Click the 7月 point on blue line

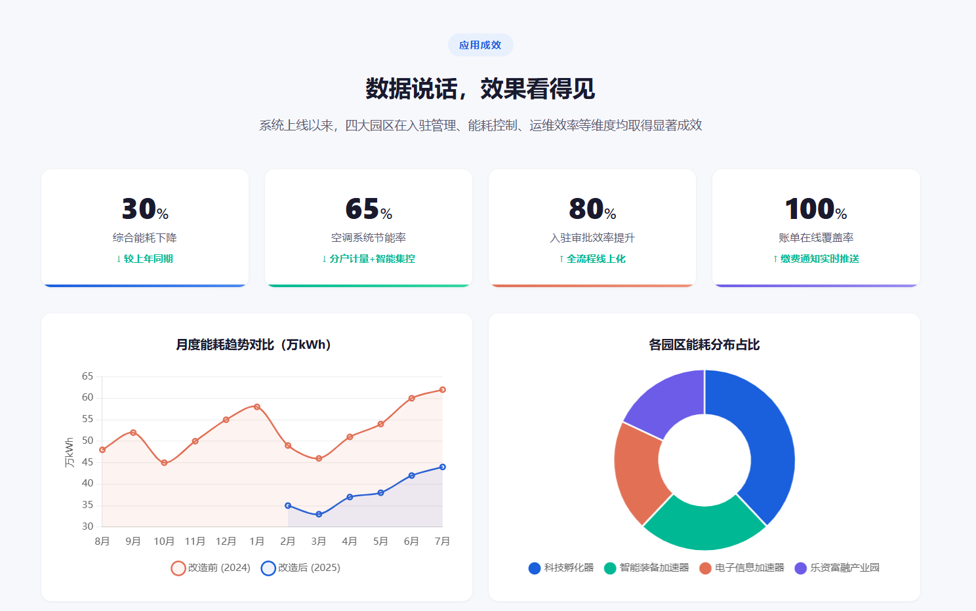(443, 467)
